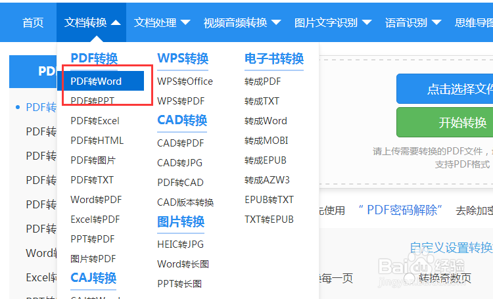The width and height of the screenshot is (493, 299).
Task: Click the 点击选择文件 upload button
Action: click(x=444, y=89)
